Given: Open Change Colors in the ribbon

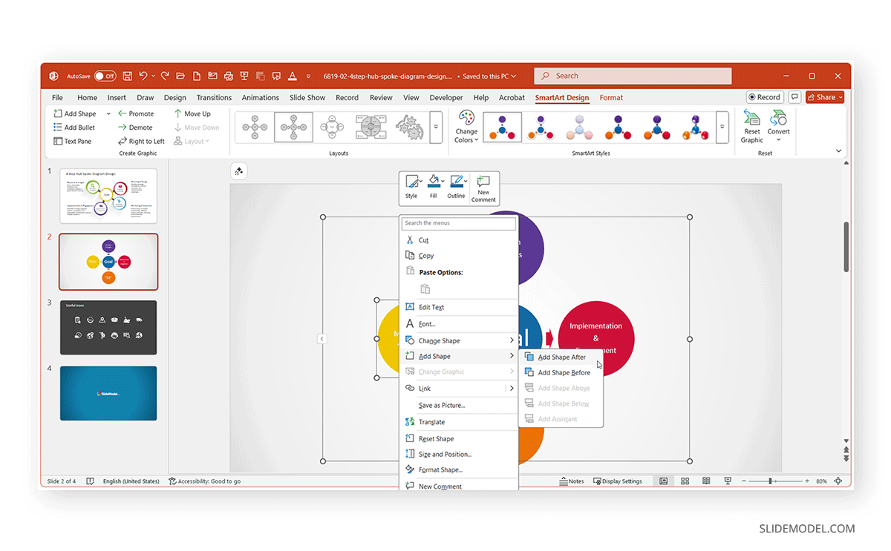Looking at the screenshot, I should tap(466, 127).
